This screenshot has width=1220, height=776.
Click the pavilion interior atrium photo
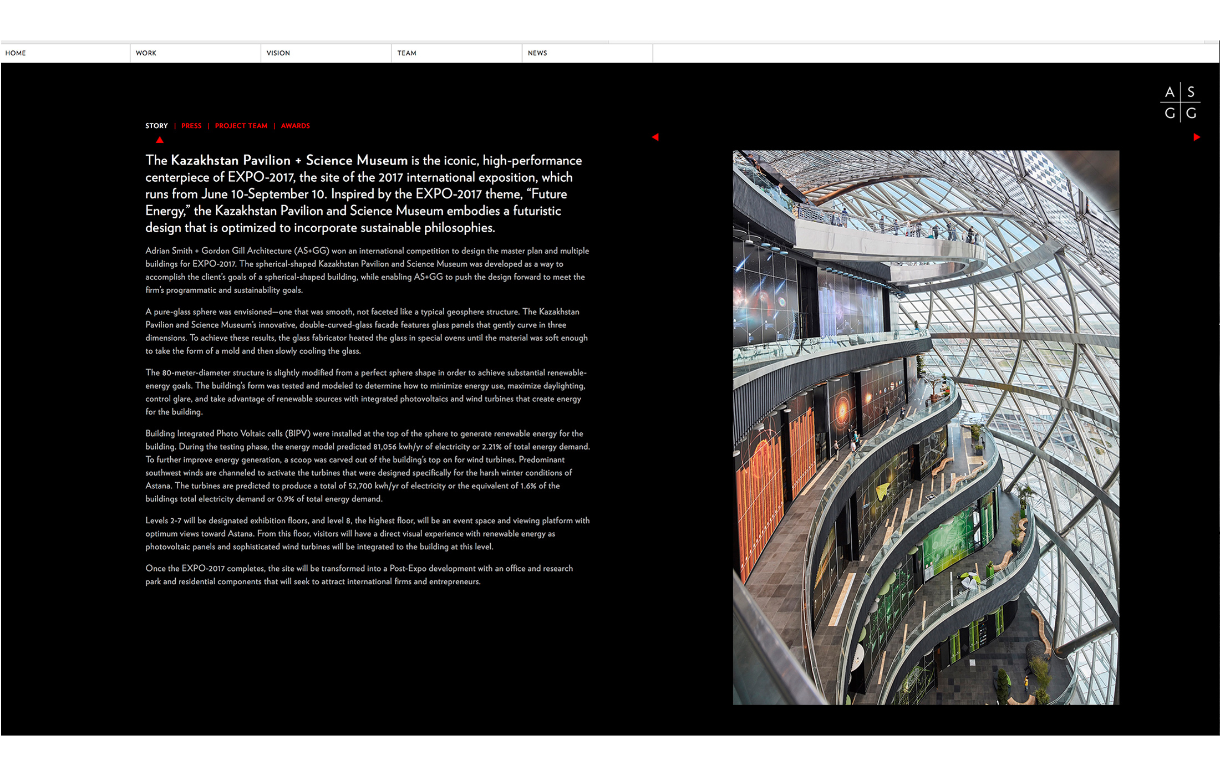926,427
